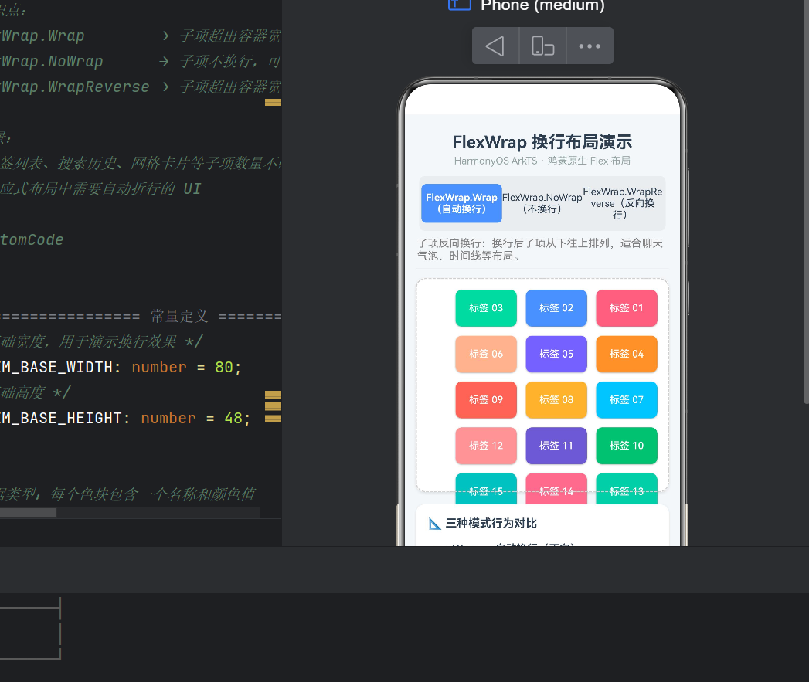This screenshot has height=682, width=809.
Task: Tap the light pink 标签 12 tile
Action: (x=486, y=446)
